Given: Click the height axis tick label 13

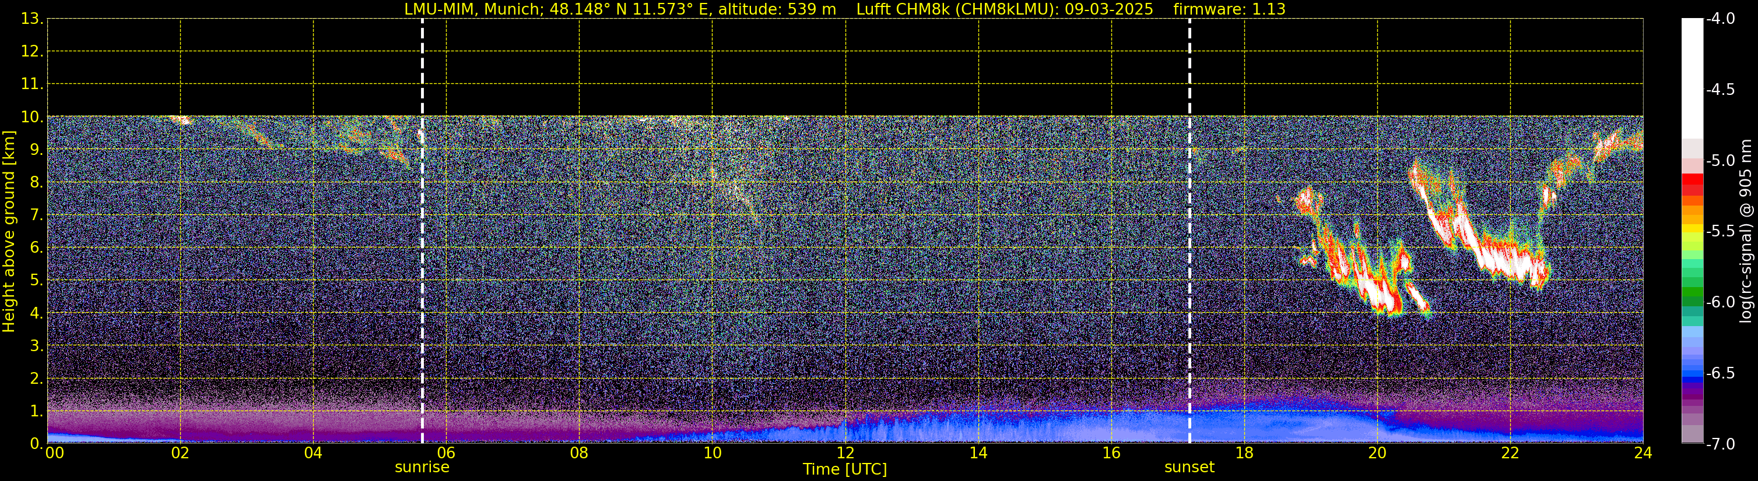Looking at the screenshot, I should click(31, 19).
